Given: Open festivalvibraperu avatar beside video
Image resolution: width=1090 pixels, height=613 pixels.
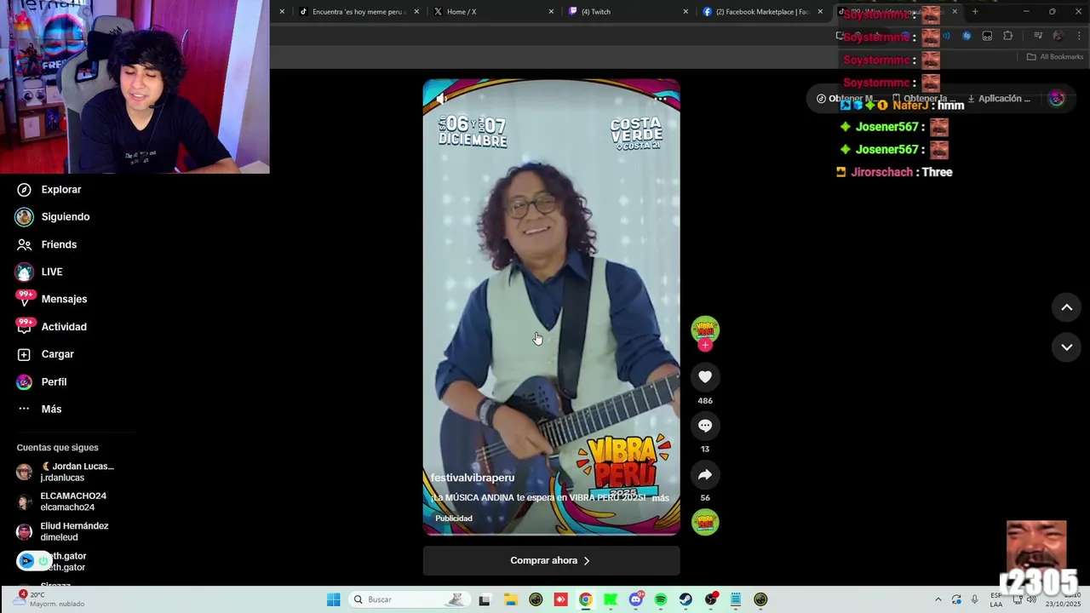Looking at the screenshot, I should [x=705, y=329].
